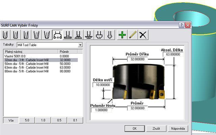Screen dimensions: 216x135
Task: Select the tapered flat end mill icon, fourth in the toolbar
Action: [x=36, y=35]
